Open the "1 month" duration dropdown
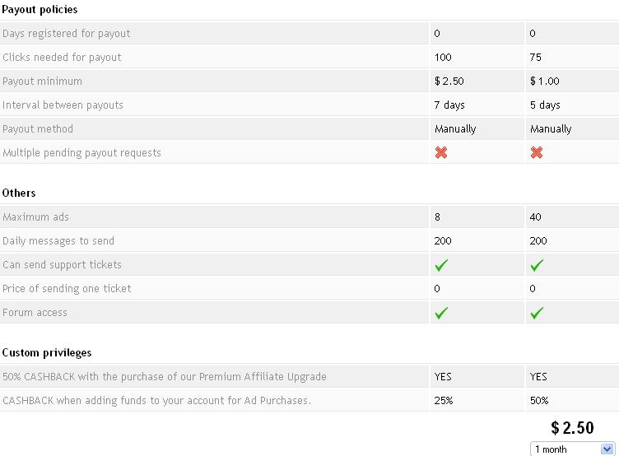Image resolution: width=619 pixels, height=456 pixels. 573,449
